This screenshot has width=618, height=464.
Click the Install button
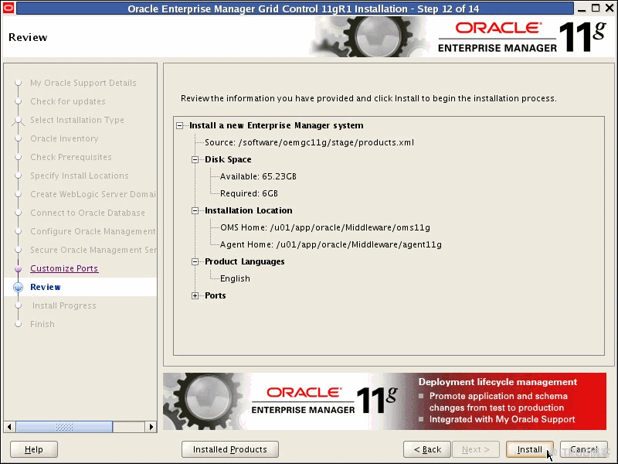click(x=530, y=449)
